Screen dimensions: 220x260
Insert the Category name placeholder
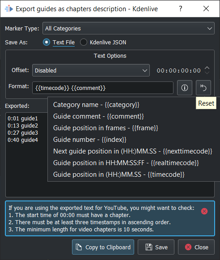[x=96, y=105]
